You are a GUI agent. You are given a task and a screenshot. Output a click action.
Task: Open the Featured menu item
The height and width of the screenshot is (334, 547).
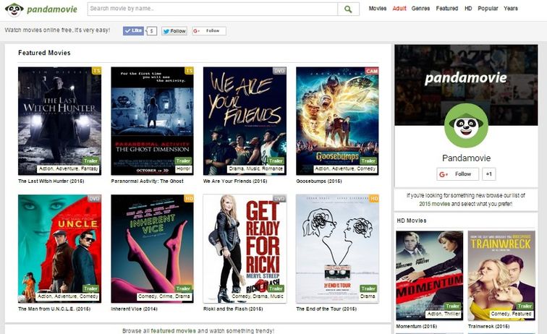click(x=447, y=9)
